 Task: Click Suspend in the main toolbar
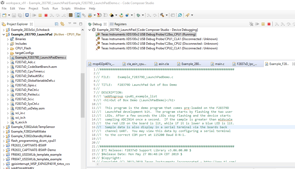click(40, 15)
